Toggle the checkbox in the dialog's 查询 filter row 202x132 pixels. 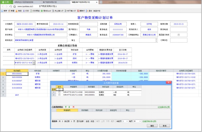click(x=59, y=89)
